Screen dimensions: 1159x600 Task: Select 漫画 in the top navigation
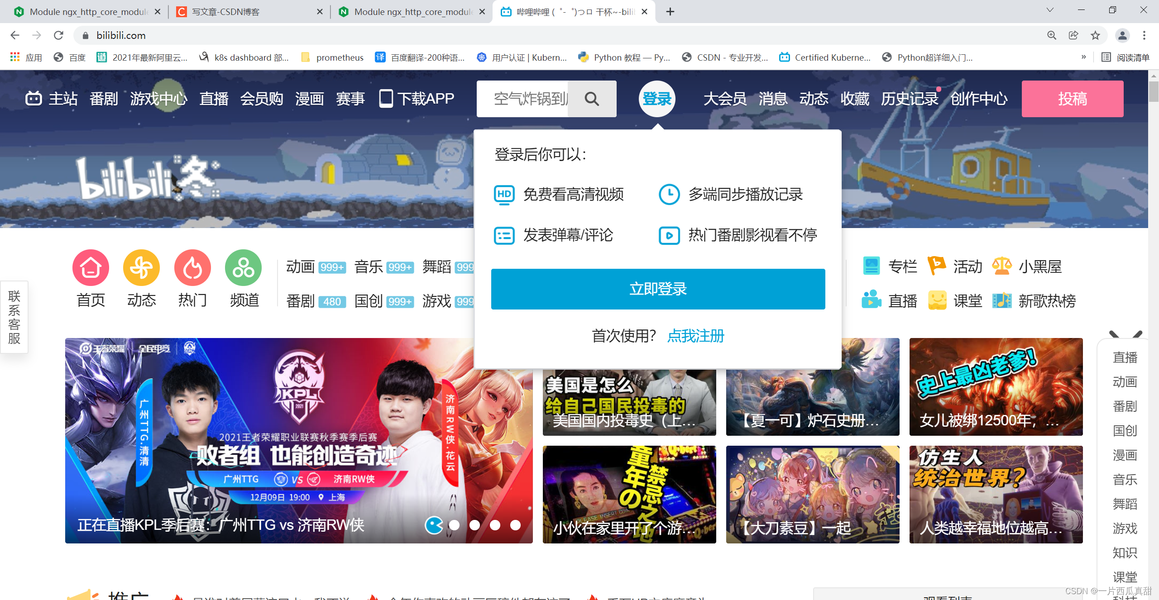point(310,98)
